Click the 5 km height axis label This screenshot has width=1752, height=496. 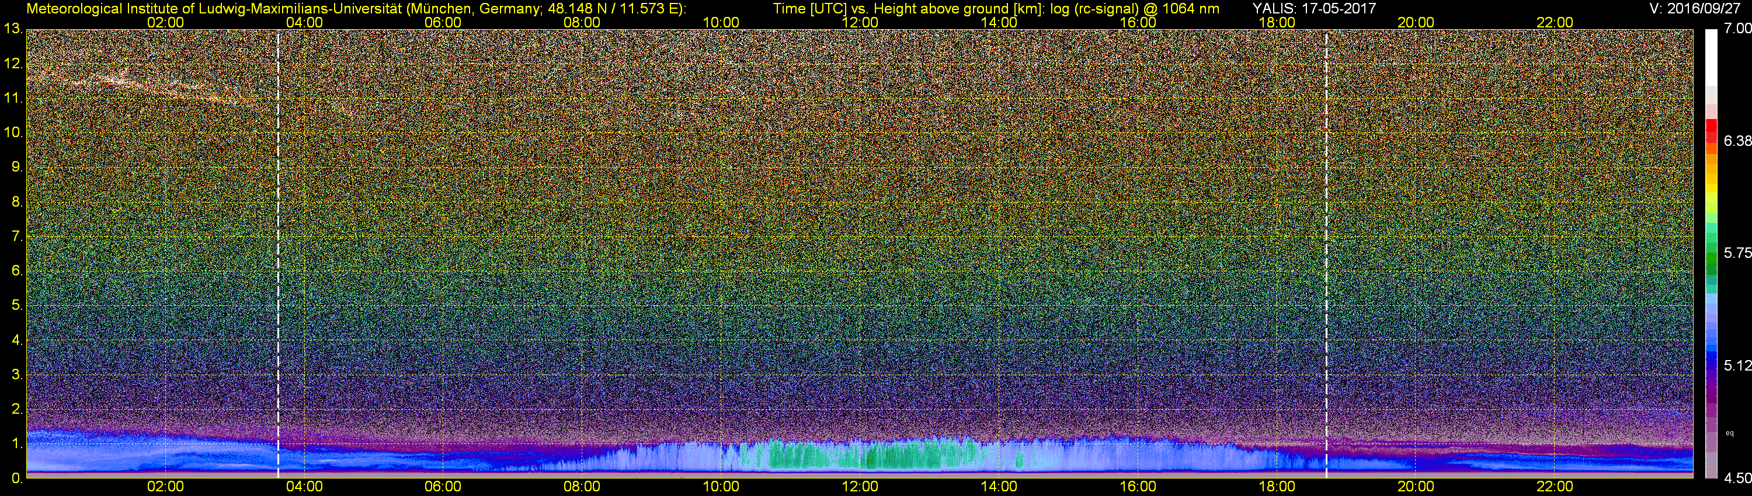point(16,305)
